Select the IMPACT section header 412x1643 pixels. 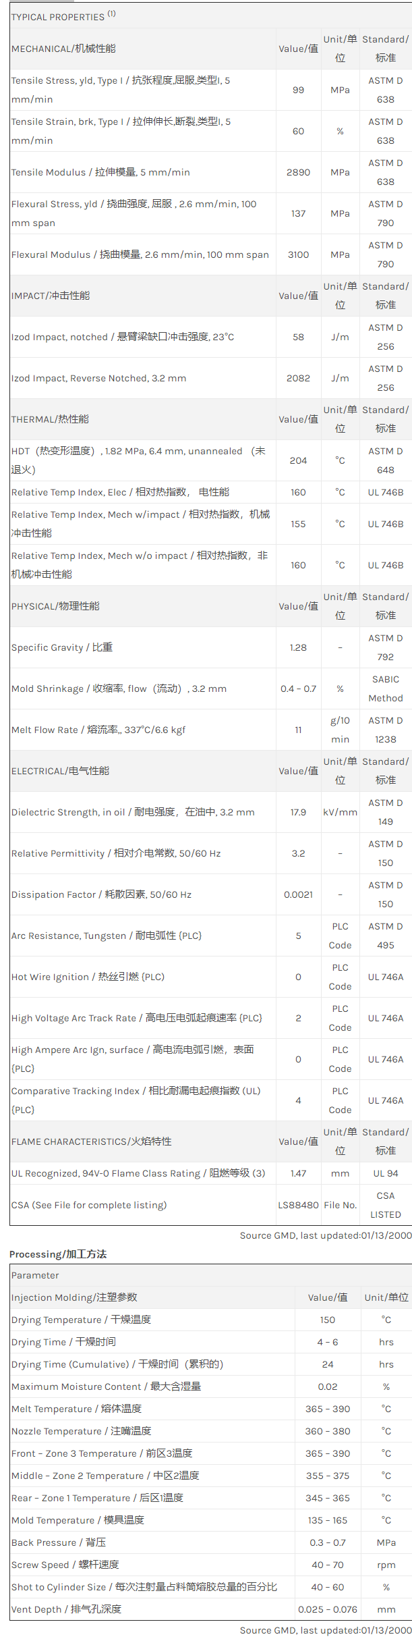(x=51, y=296)
